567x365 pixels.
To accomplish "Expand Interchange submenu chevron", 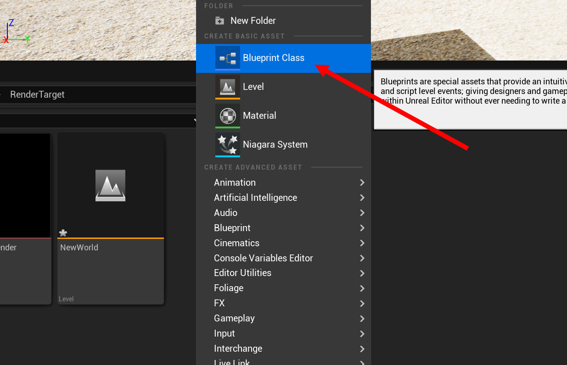I will click(x=362, y=349).
